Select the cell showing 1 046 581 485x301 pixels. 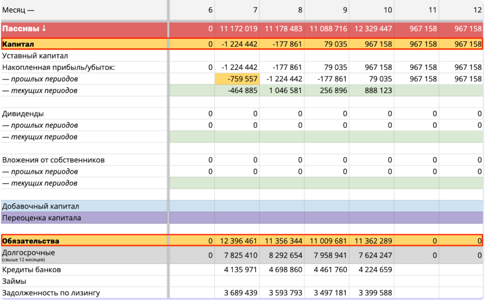282,91
